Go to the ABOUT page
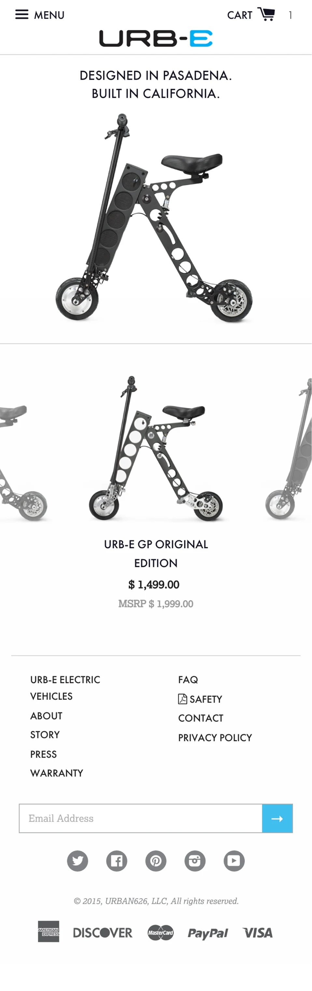The image size is (312, 991). point(47,716)
